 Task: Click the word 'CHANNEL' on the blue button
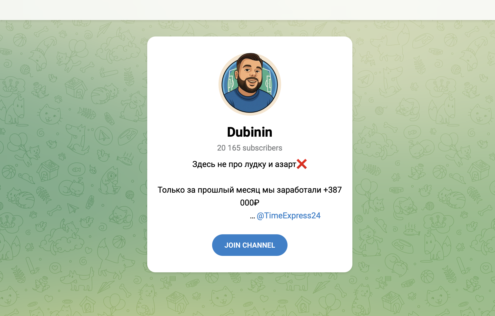point(259,245)
